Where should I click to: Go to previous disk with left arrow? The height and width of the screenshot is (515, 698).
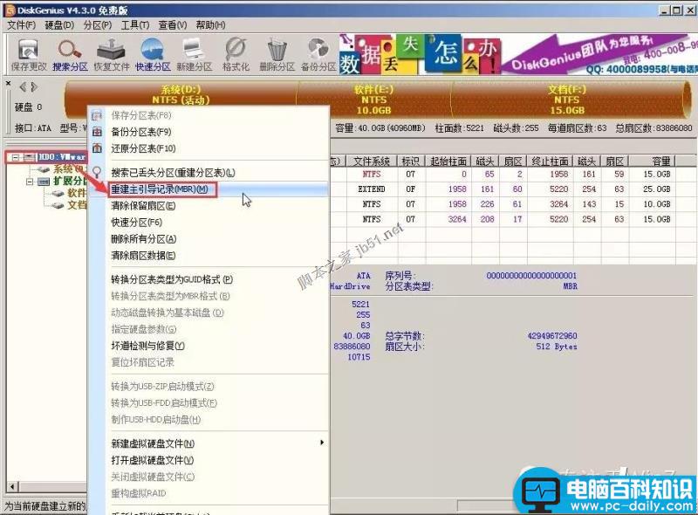(23, 86)
